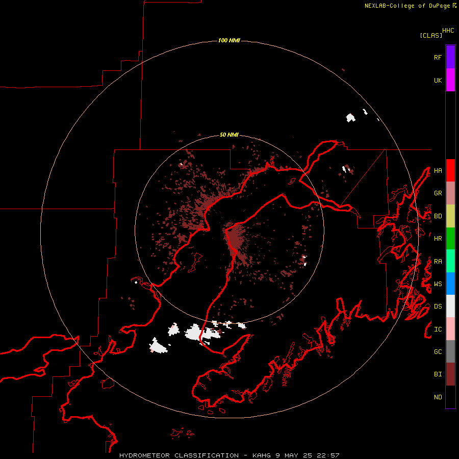
Task: Click the RF purple legend swatch
Action: (x=450, y=57)
